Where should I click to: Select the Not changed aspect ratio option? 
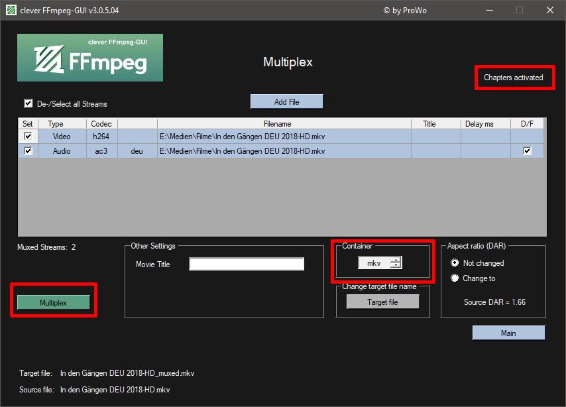[x=455, y=263]
